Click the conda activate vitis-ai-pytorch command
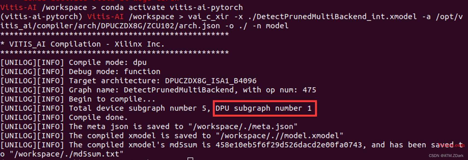 pos(172,7)
